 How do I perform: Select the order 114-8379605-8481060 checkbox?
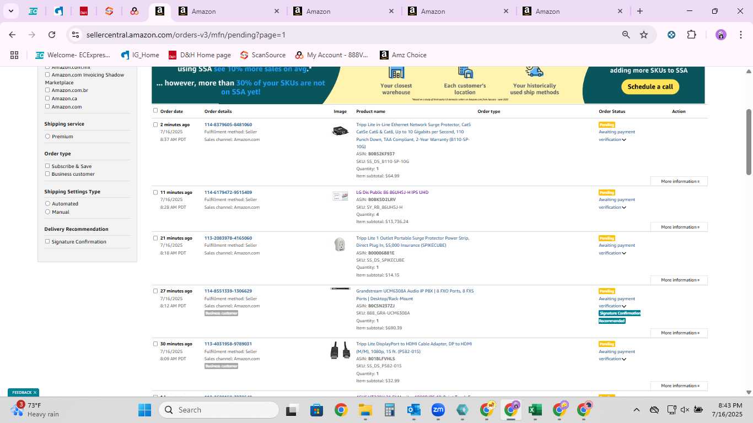(x=155, y=124)
